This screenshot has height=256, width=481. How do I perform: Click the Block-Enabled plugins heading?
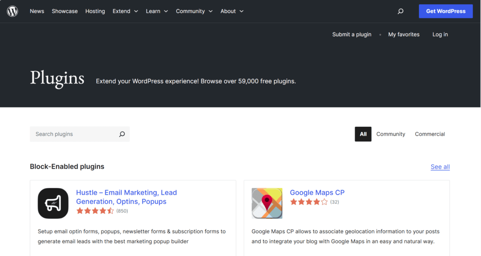(67, 166)
